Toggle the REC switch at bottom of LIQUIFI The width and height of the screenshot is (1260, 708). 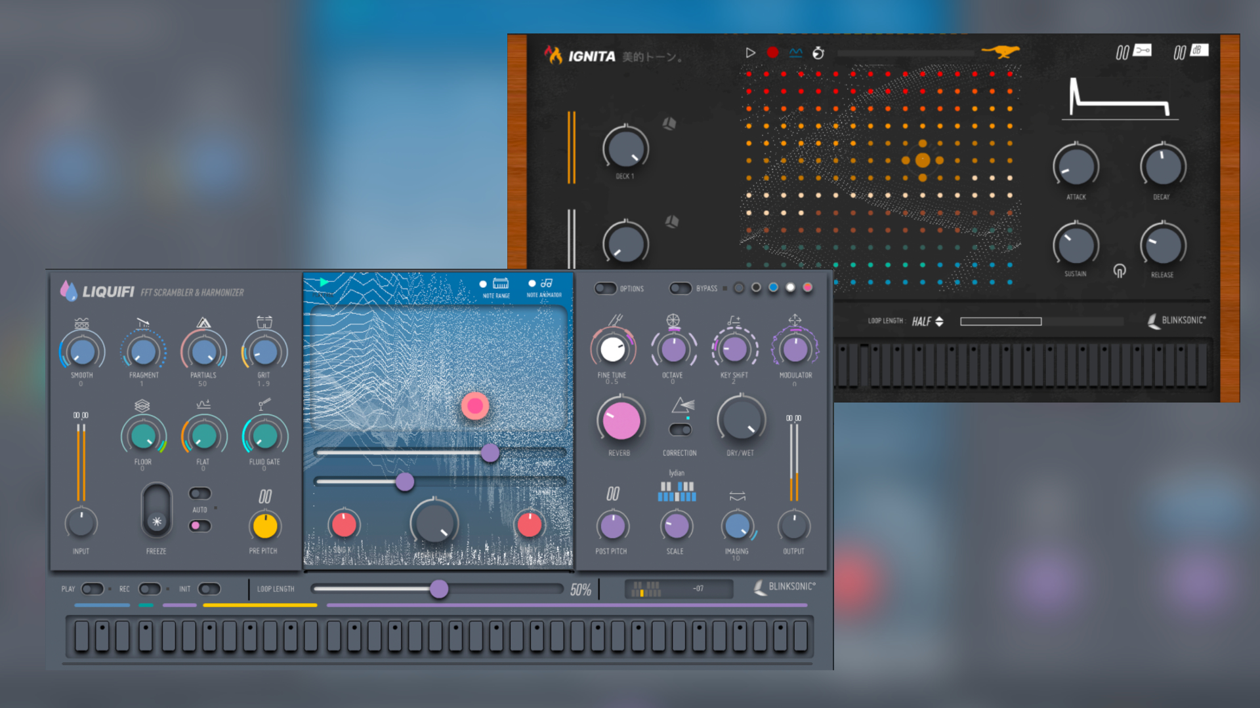click(x=150, y=589)
